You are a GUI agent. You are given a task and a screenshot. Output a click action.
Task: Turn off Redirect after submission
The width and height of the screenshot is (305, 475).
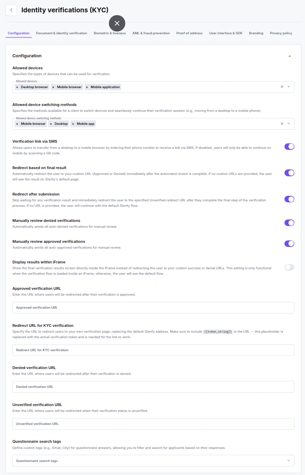point(289,199)
